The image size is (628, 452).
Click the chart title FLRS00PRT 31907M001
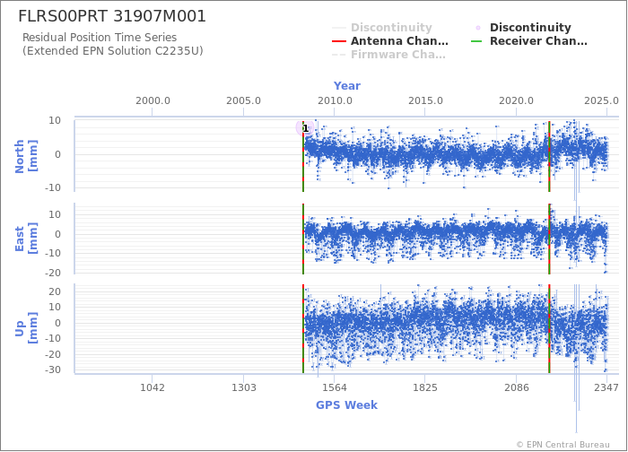(x=112, y=16)
